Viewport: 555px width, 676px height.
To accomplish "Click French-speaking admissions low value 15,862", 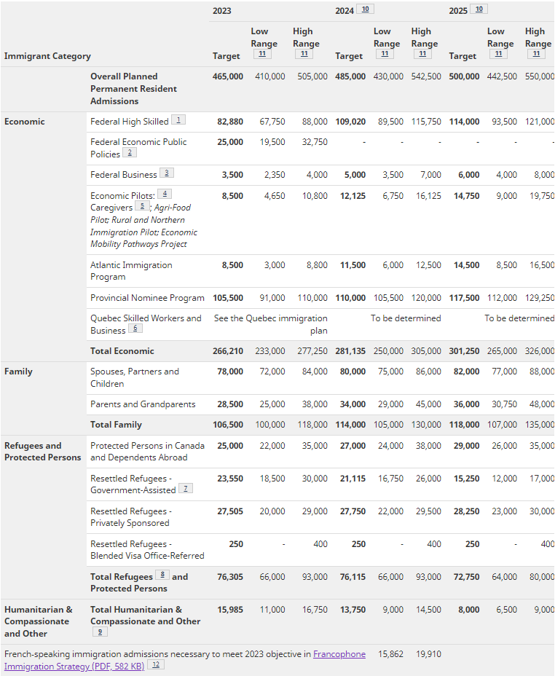I will (x=390, y=654).
